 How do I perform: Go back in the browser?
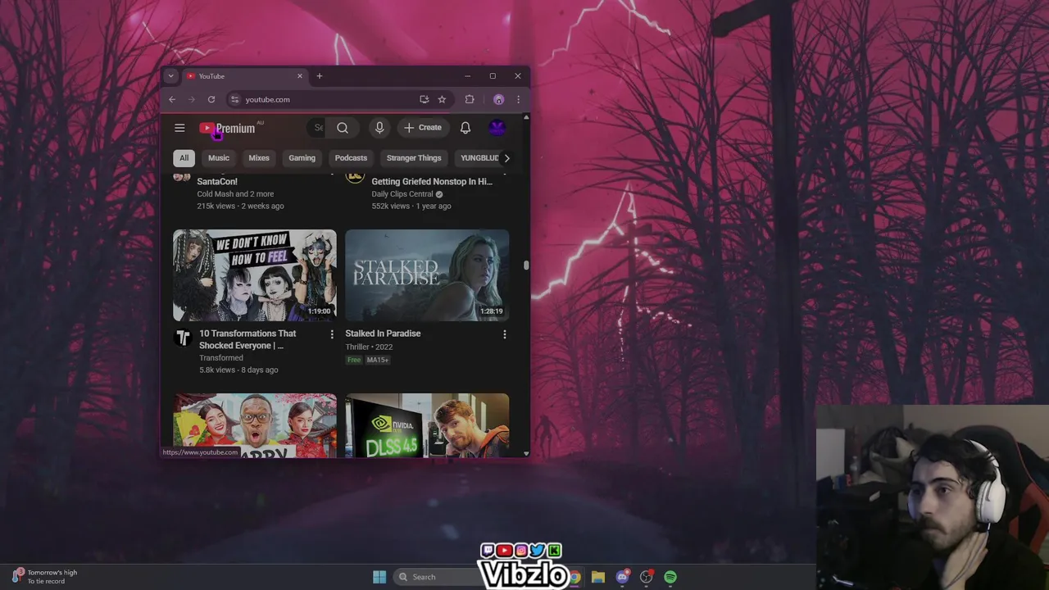coord(172,99)
